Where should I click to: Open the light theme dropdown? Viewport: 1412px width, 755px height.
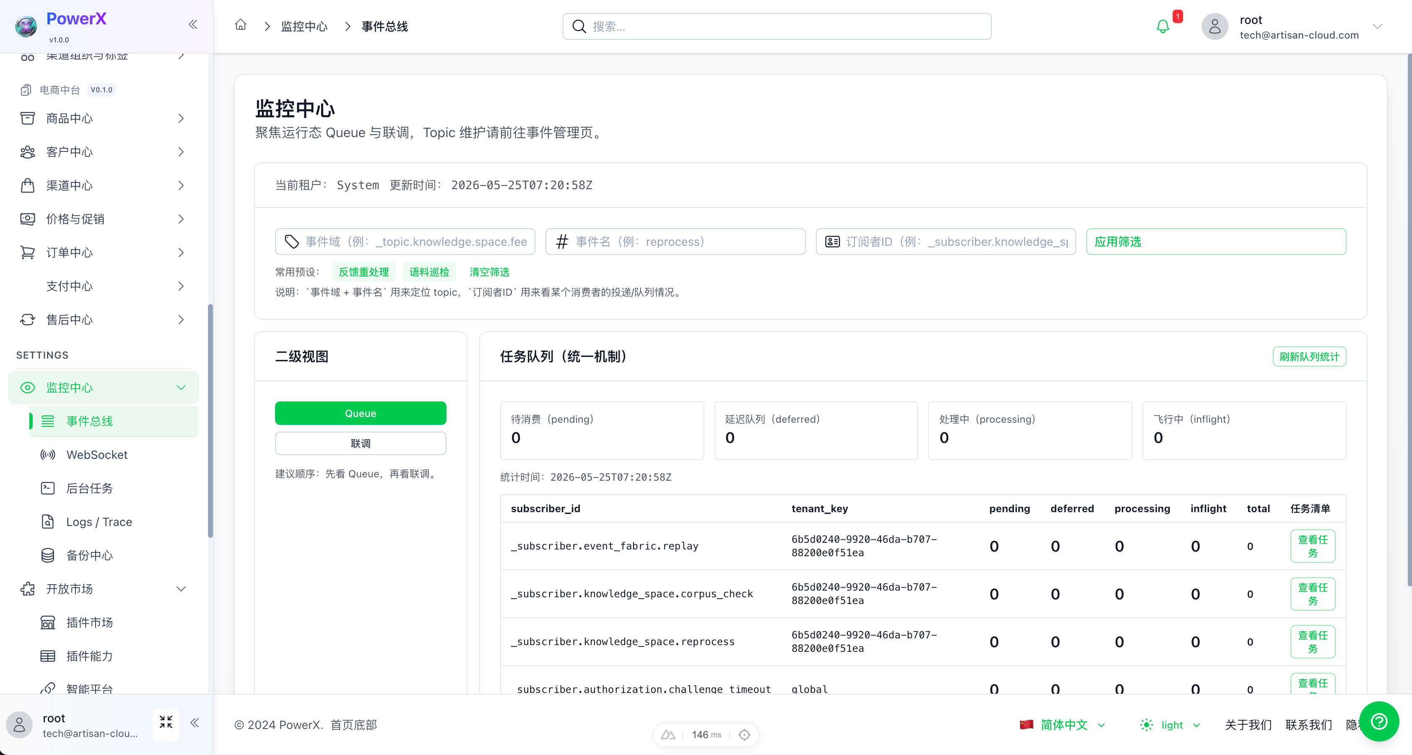(x=1170, y=725)
